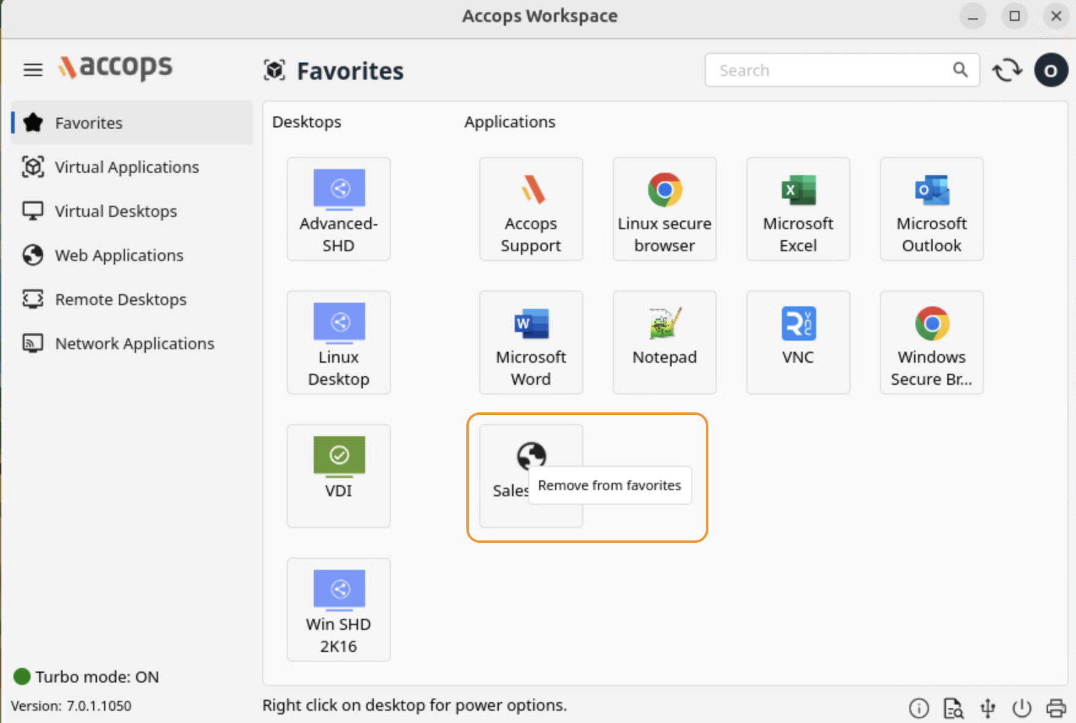Click the refresh sync icon
This screenshot has width=1076, height=723.
click(x=1007, y=70)
